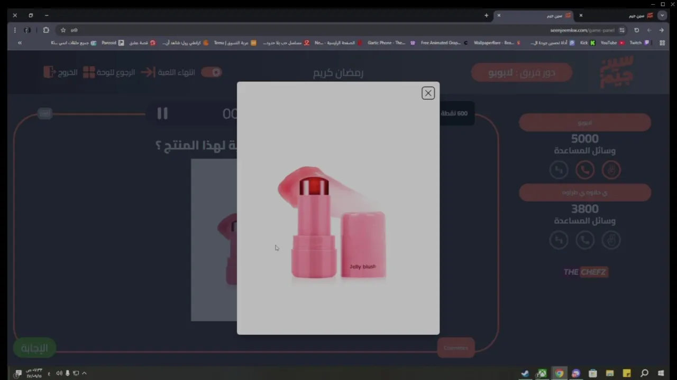The height and width of the screenshot is (380, 677).
Task: Open the apps grid in bookmarks bar
Action: (662, 43)
